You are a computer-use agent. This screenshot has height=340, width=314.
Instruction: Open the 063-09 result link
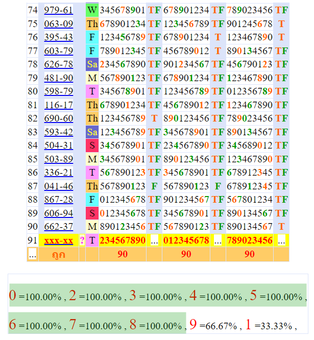59,24
